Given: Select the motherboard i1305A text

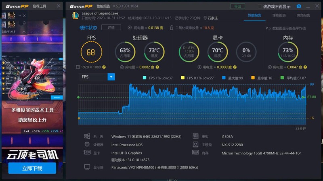Looking at the screenshot, I should 227,136.
